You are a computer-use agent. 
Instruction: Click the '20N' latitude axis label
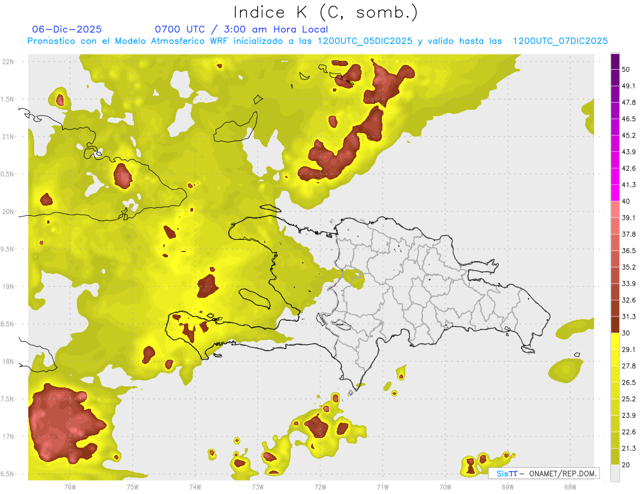9,212
